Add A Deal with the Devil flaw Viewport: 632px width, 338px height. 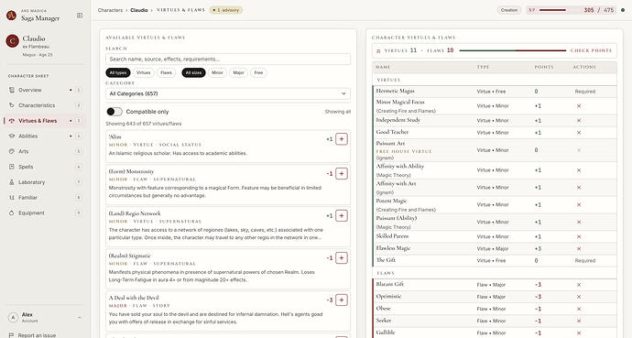tap(342, 300)
